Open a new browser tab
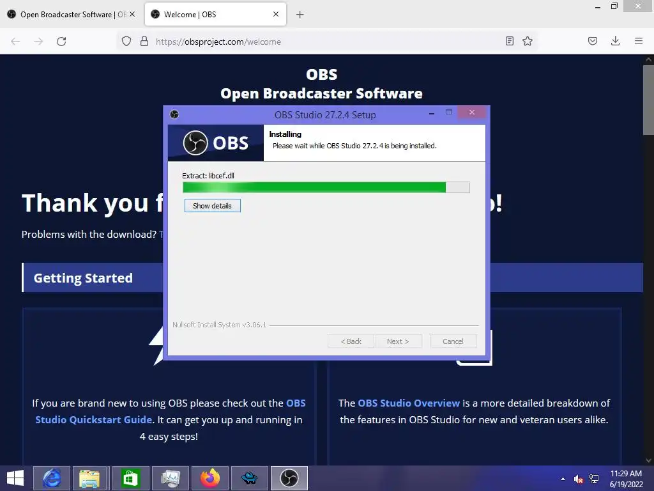This screenshot has height=491, width=654. [x=300, y=15]
